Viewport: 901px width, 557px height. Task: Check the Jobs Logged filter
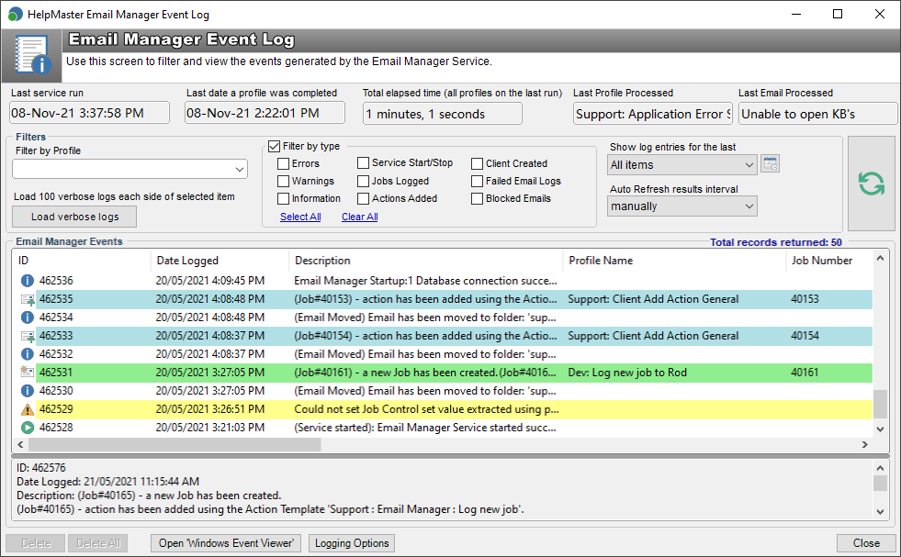pos(363,181)
